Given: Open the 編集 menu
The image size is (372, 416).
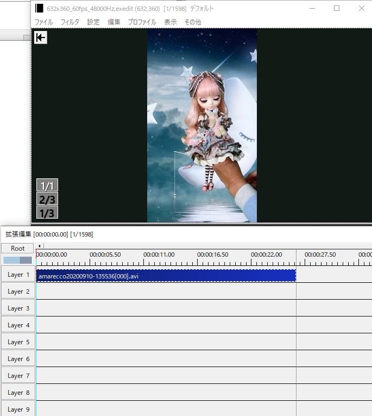Looking at the screenshot, I should click(x=114, y=22).
